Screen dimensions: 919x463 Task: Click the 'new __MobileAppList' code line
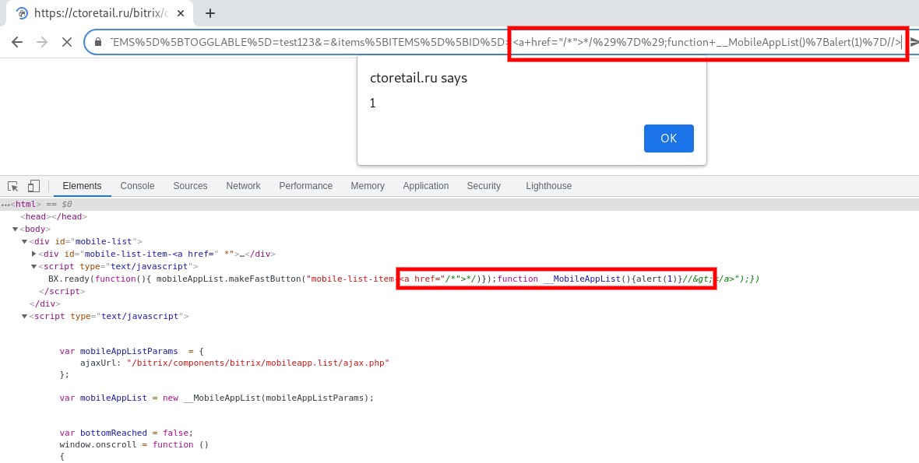217,398
